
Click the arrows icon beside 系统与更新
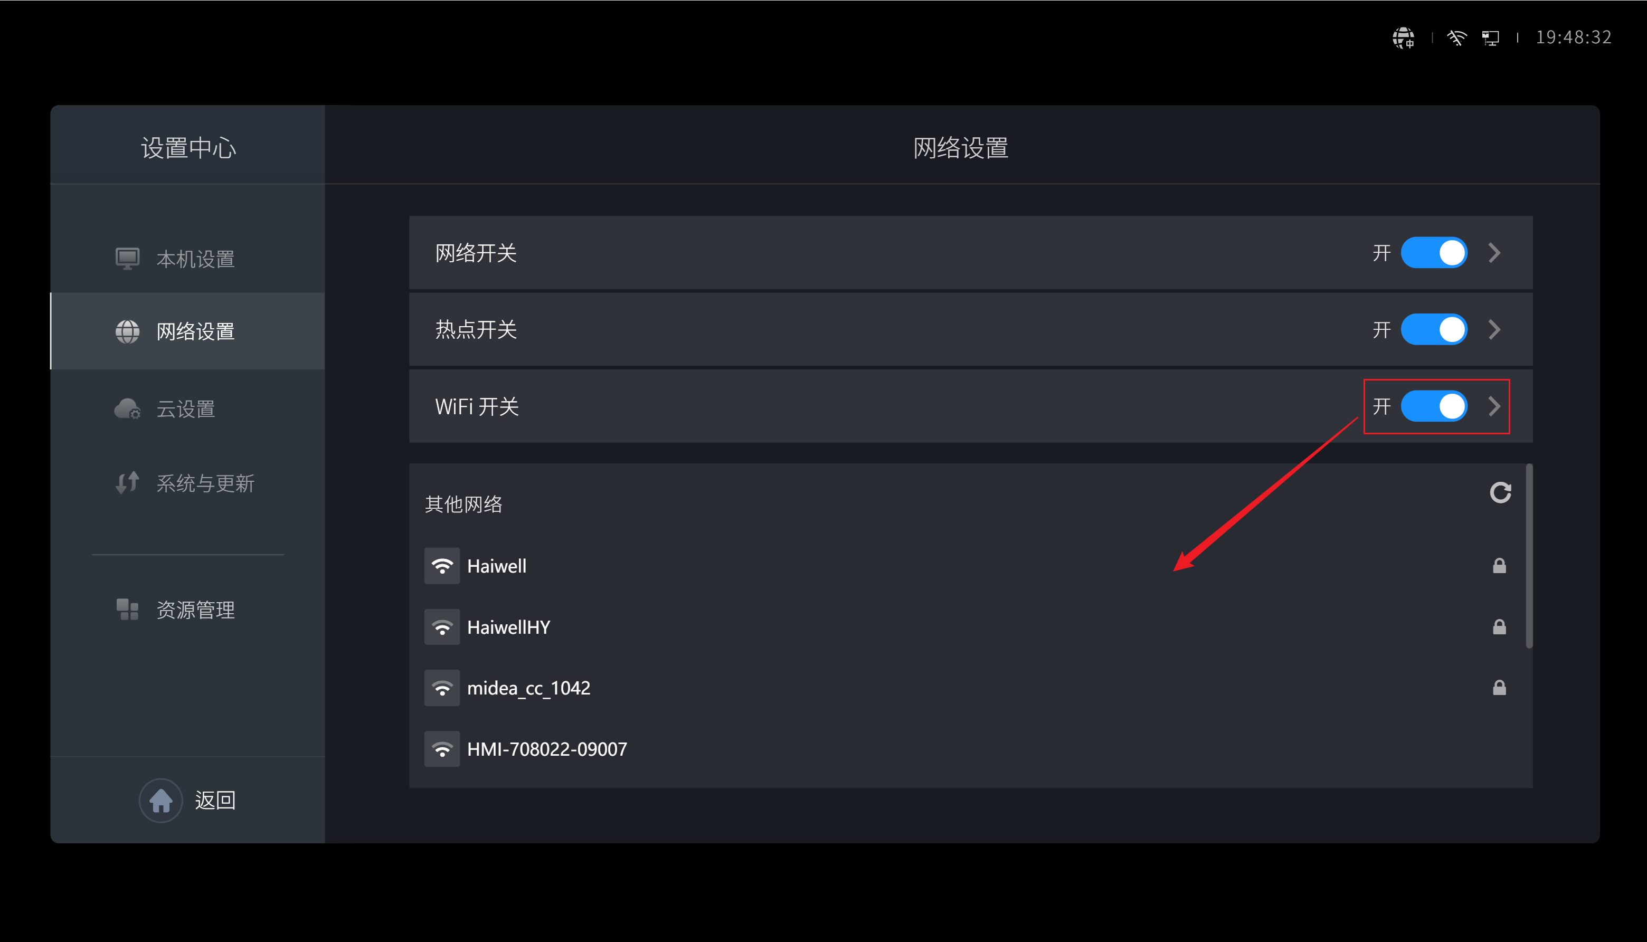pos(128,483)
